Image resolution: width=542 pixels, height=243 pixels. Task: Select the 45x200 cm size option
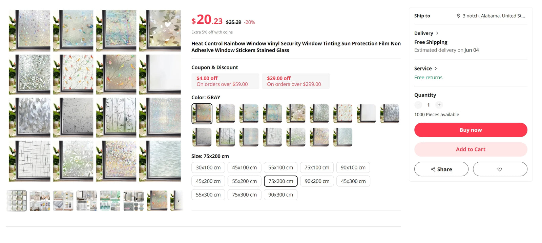point(208,181)
